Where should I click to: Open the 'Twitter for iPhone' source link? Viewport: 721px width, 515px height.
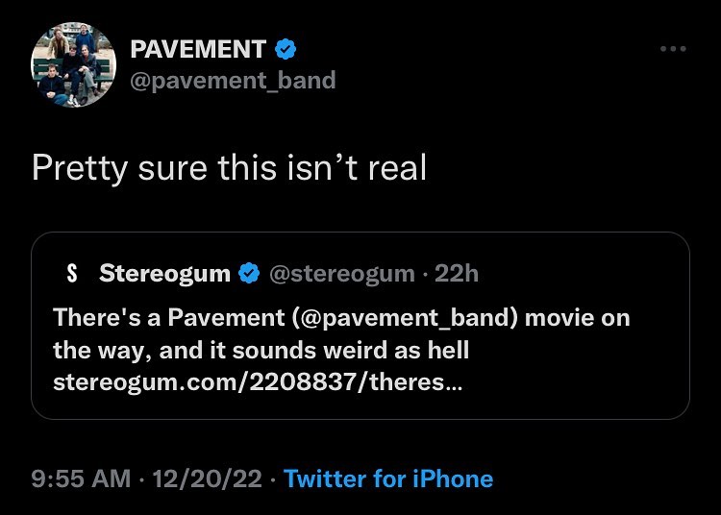pyautogui.click(x=388, y=478)
